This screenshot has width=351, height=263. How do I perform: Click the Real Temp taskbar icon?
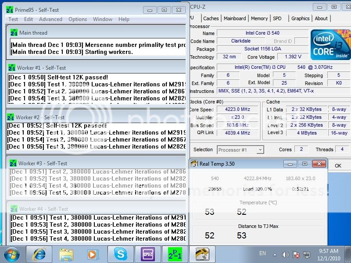pos(201,254)
